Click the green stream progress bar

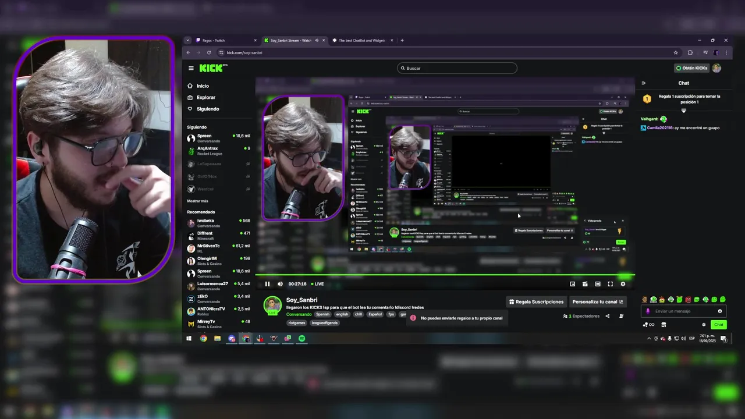[445, 275]
